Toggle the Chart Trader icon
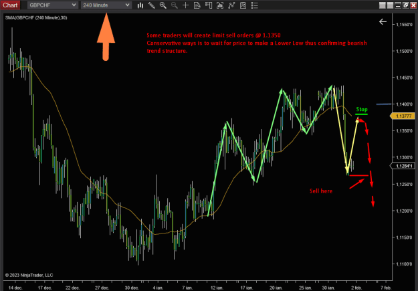This screenshot has height=291, width=418. (209, 5)
